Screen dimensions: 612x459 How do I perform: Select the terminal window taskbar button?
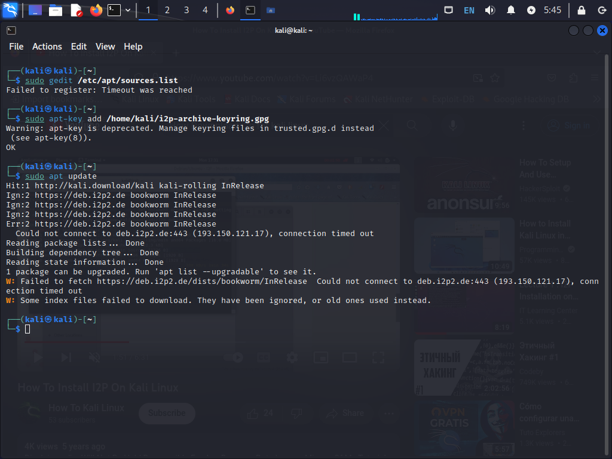250,10
